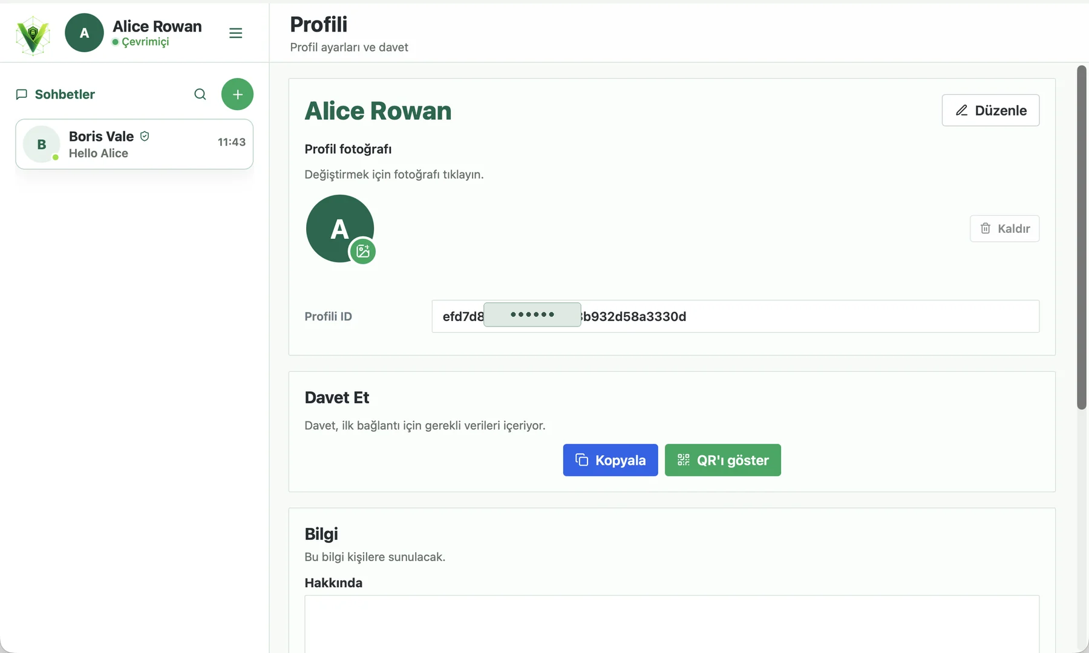Click the Hello Alice message preview

pyautogui.click(x=99, y=154)
